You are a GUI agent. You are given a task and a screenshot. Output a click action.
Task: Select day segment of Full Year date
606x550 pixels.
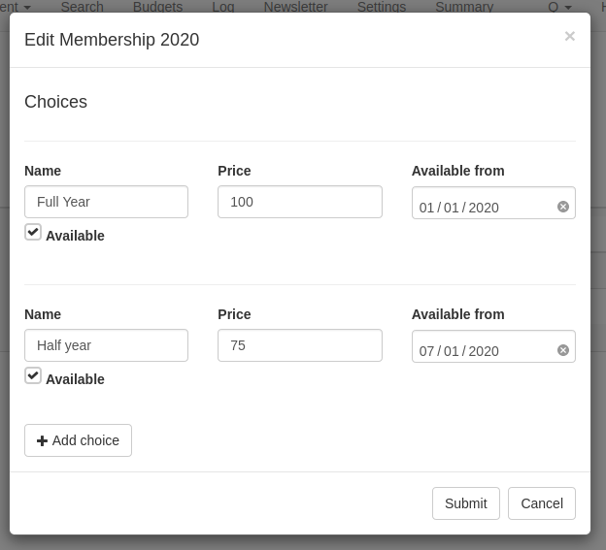tap(452, 208)
